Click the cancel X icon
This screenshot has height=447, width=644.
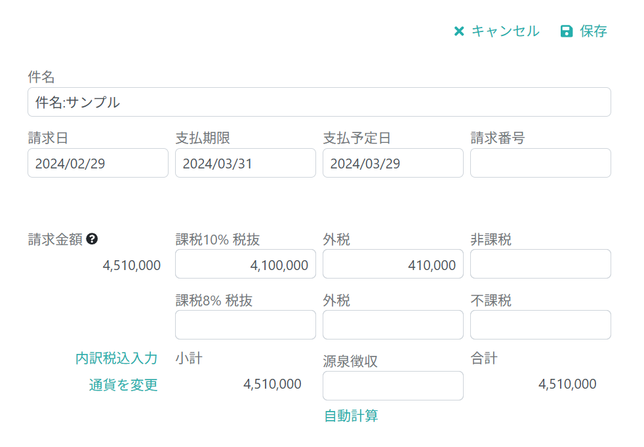tap(459, 31)
